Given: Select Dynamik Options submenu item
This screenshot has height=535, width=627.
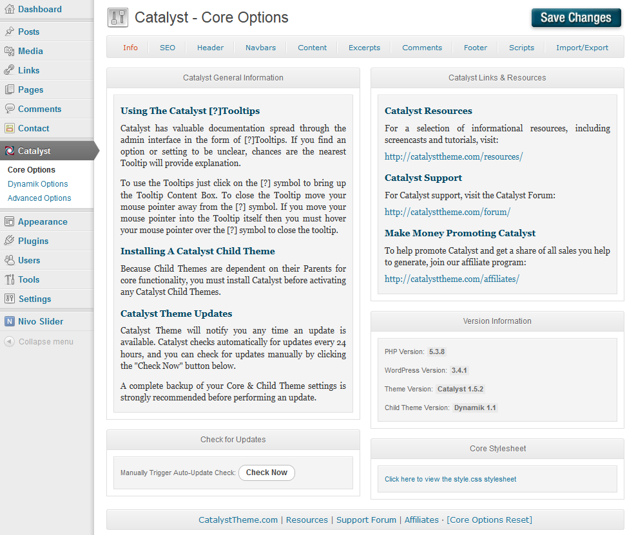Looking at the screenshot, I should pyautogui.click(x=37, y=184).
